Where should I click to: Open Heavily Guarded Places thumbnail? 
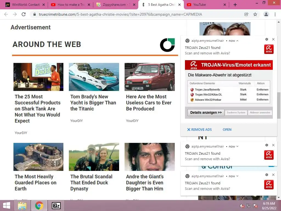(38, 157)
